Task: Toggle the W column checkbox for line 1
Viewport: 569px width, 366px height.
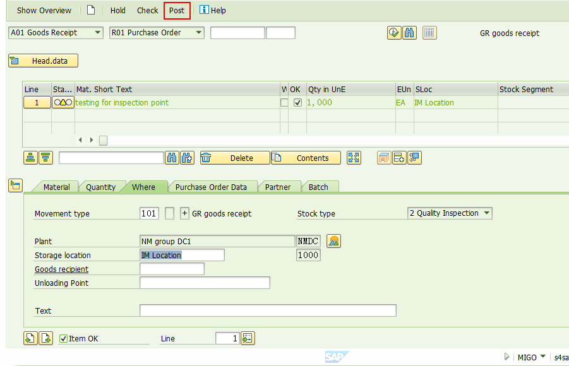Action: coord(284,101)
